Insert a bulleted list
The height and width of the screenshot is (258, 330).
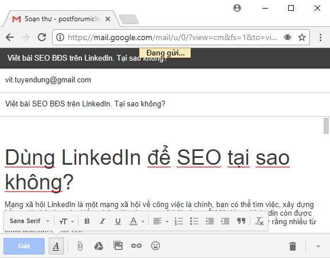click(x=194, y=221)
